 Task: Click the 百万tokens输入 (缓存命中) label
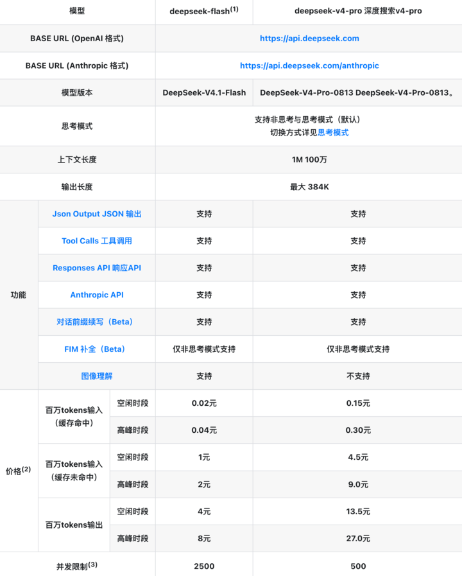click(74, 417)
